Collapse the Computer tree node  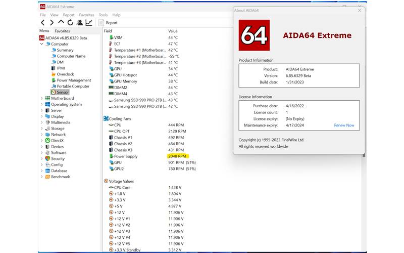[42, 44]
